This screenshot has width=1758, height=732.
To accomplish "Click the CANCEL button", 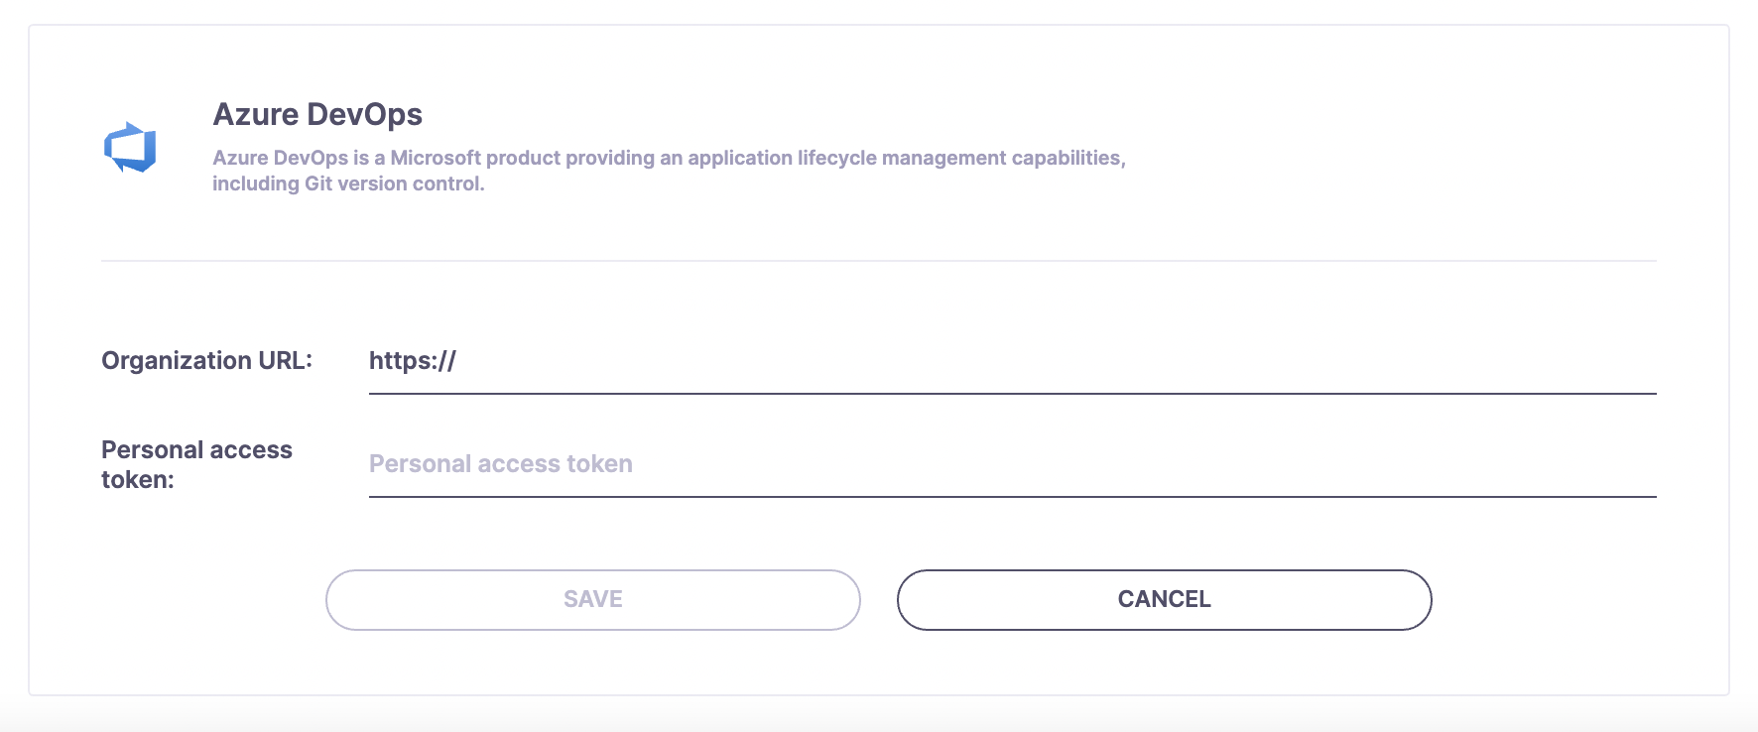I will pyautogui.click(x=1164, y=599).
